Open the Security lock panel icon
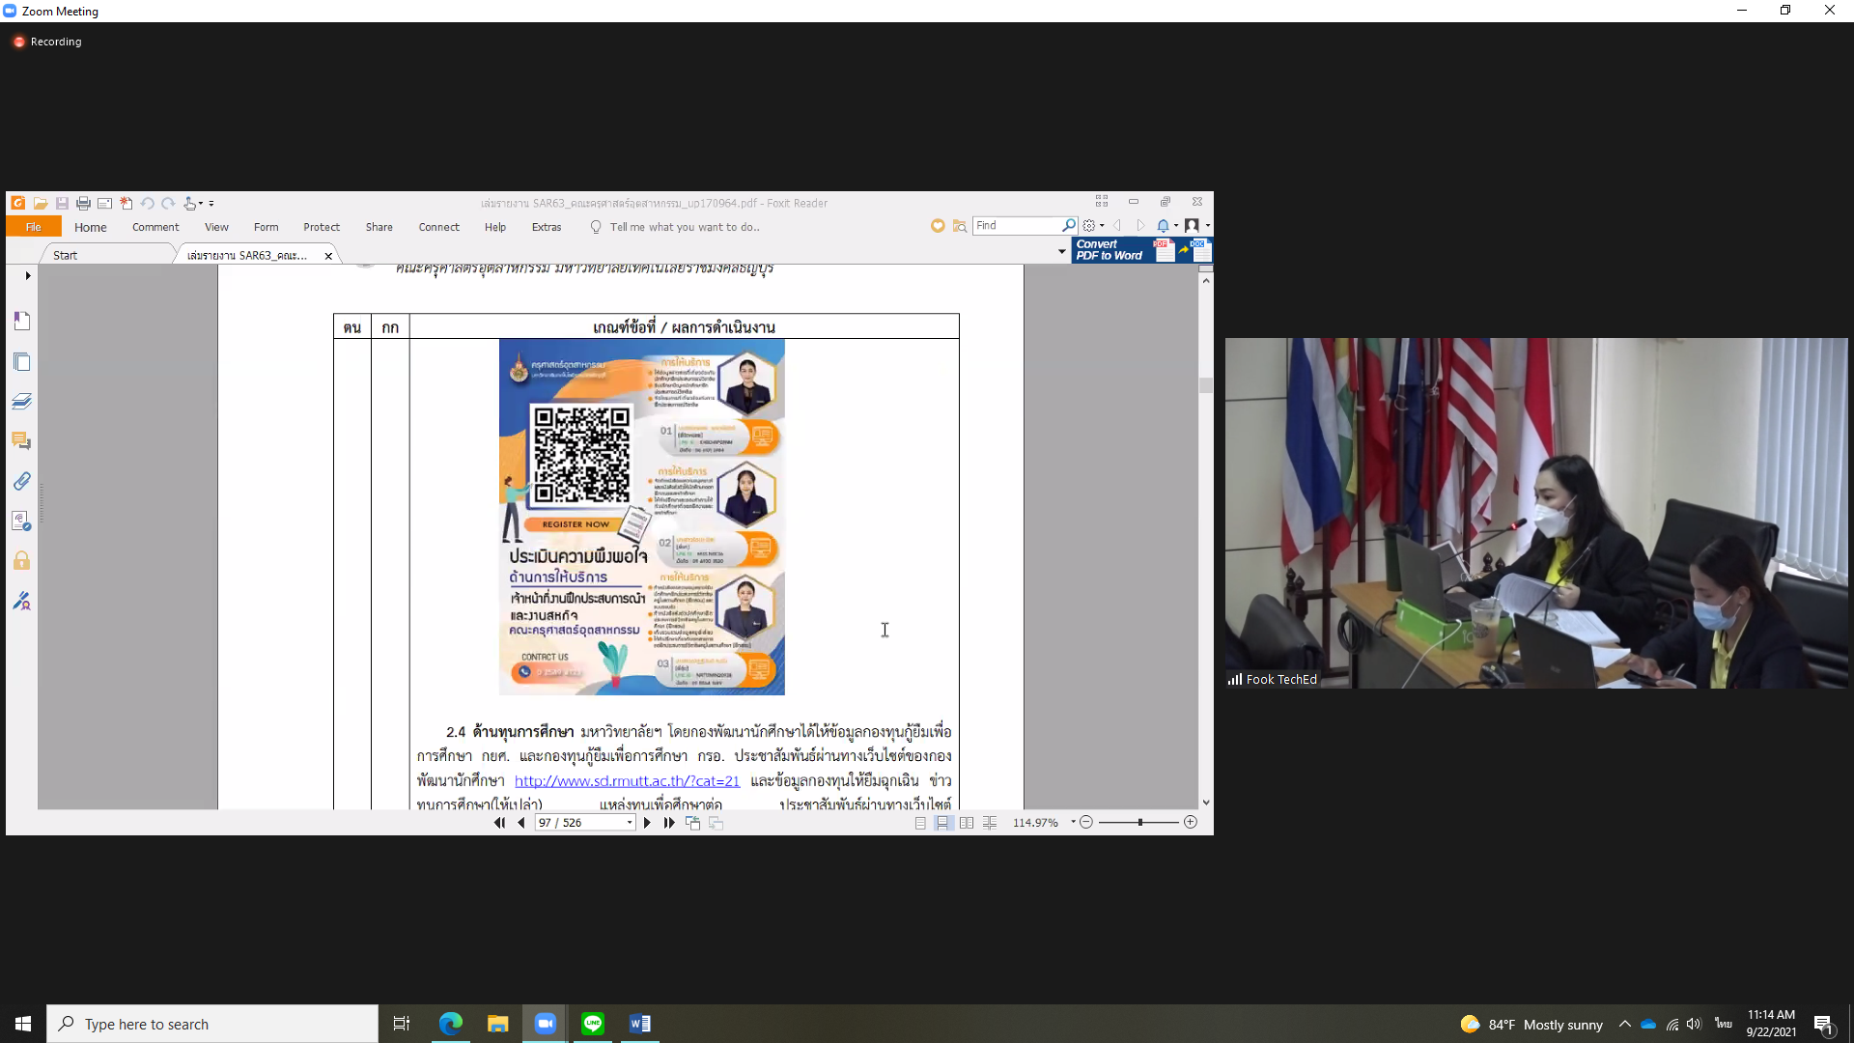 22,561
